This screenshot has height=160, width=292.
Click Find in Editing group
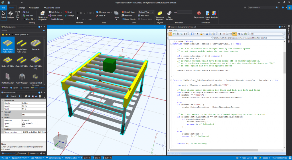point(26,12)
